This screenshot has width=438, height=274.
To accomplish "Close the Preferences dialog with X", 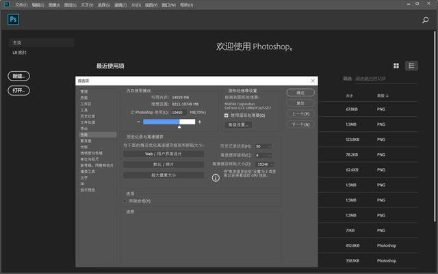I will click(313, 81).
